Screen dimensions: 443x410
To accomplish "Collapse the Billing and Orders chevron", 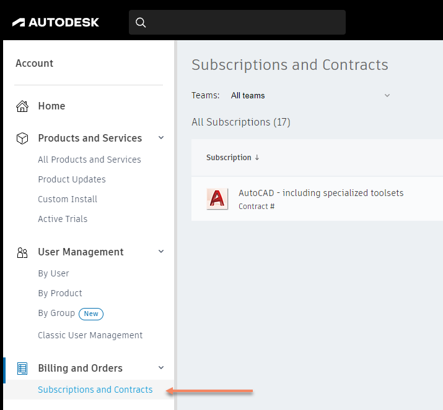I will click(161, 368).
